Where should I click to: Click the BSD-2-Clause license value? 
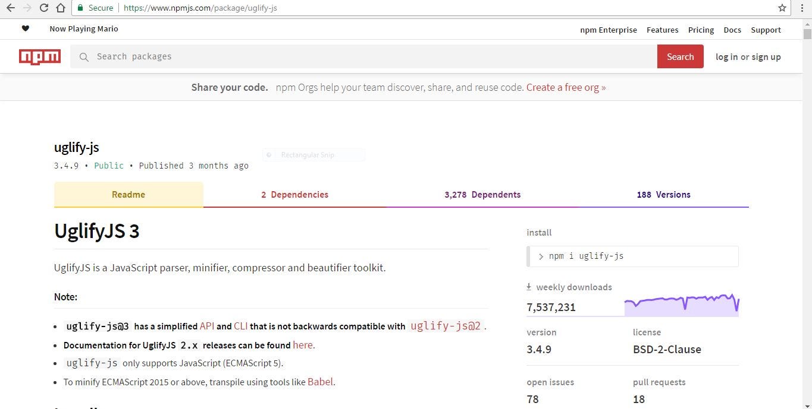(667, 349)
